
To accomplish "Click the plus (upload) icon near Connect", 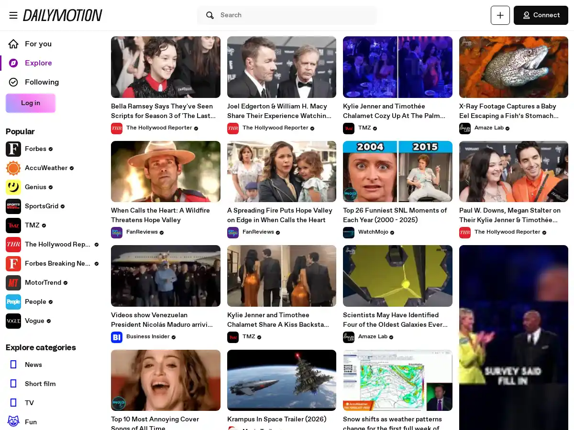I will pos(500,15).
